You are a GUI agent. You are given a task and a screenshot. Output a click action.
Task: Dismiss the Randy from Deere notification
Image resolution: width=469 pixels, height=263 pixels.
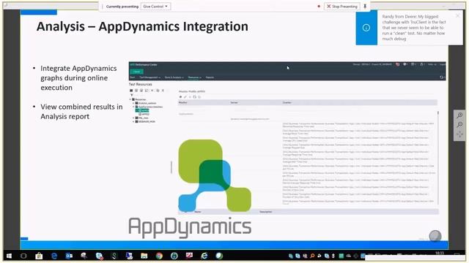[x=457, y=15]
